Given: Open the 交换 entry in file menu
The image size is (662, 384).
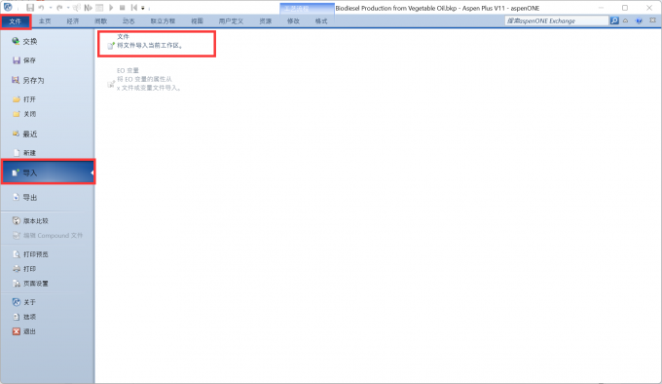Looking at the screenshot, I should [x=48, y=41].
